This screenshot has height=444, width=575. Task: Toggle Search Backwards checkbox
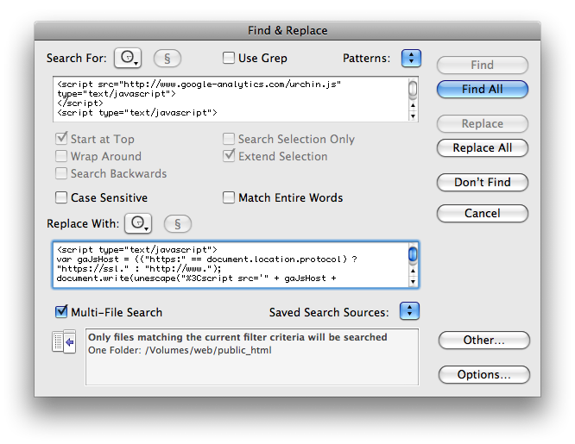pos(61,173)
